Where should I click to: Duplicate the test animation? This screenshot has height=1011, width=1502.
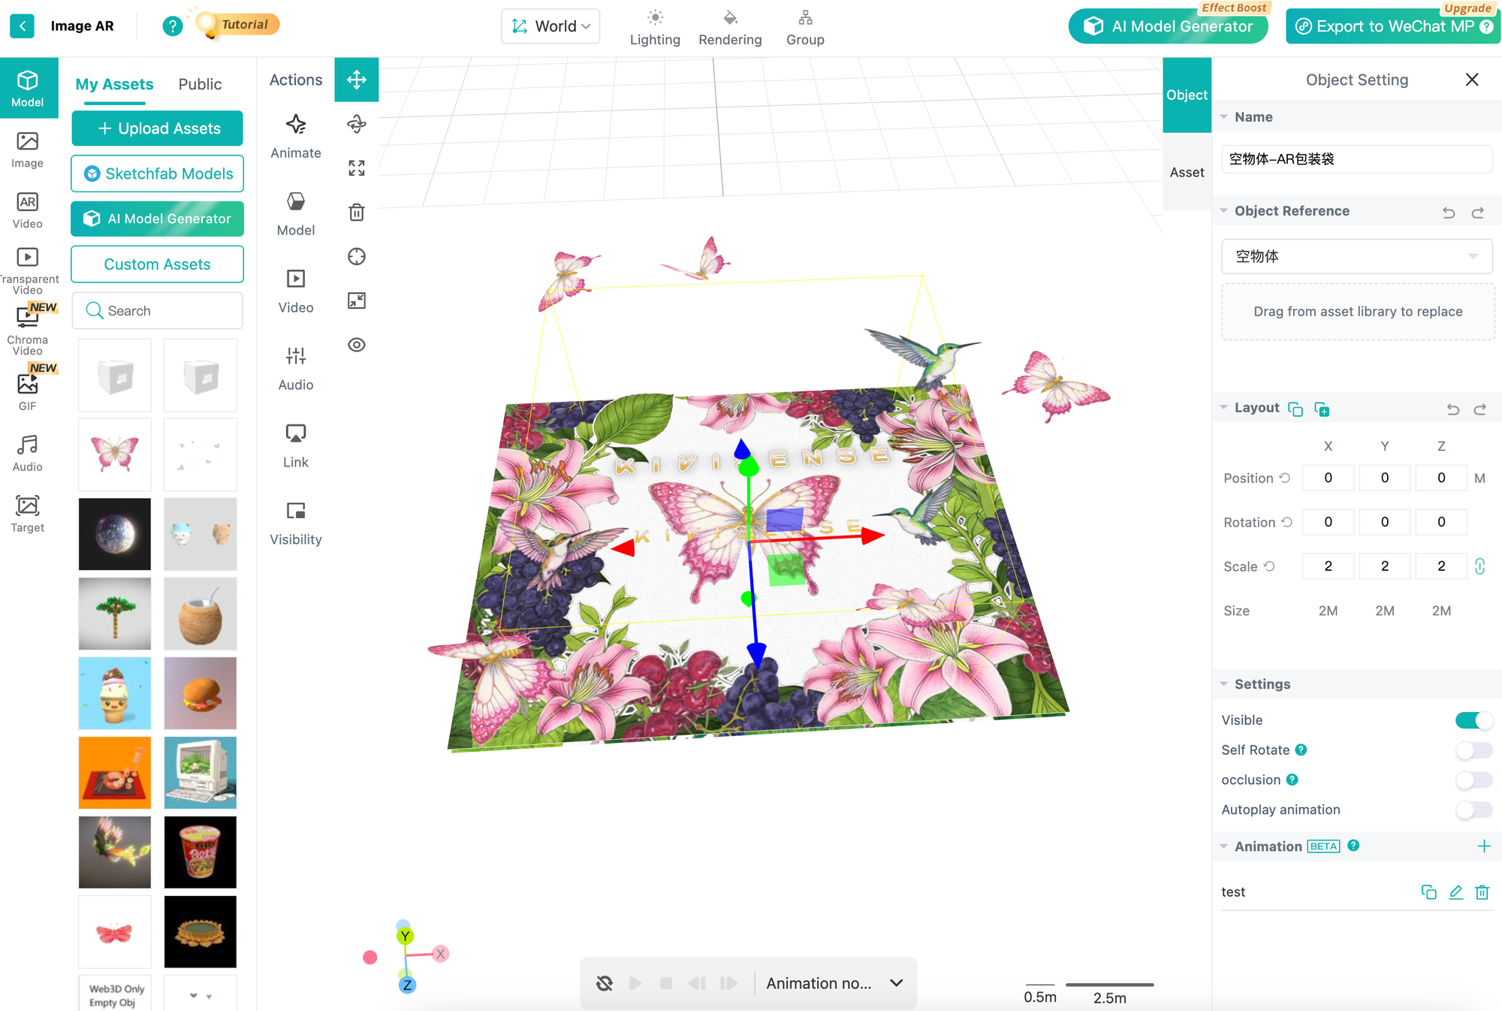[x=1429, y=892]
